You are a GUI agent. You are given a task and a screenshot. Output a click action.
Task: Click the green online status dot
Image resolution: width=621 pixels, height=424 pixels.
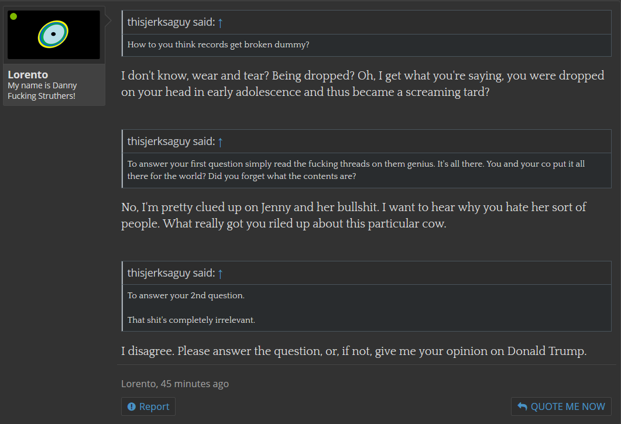click(x=13, y=16)
